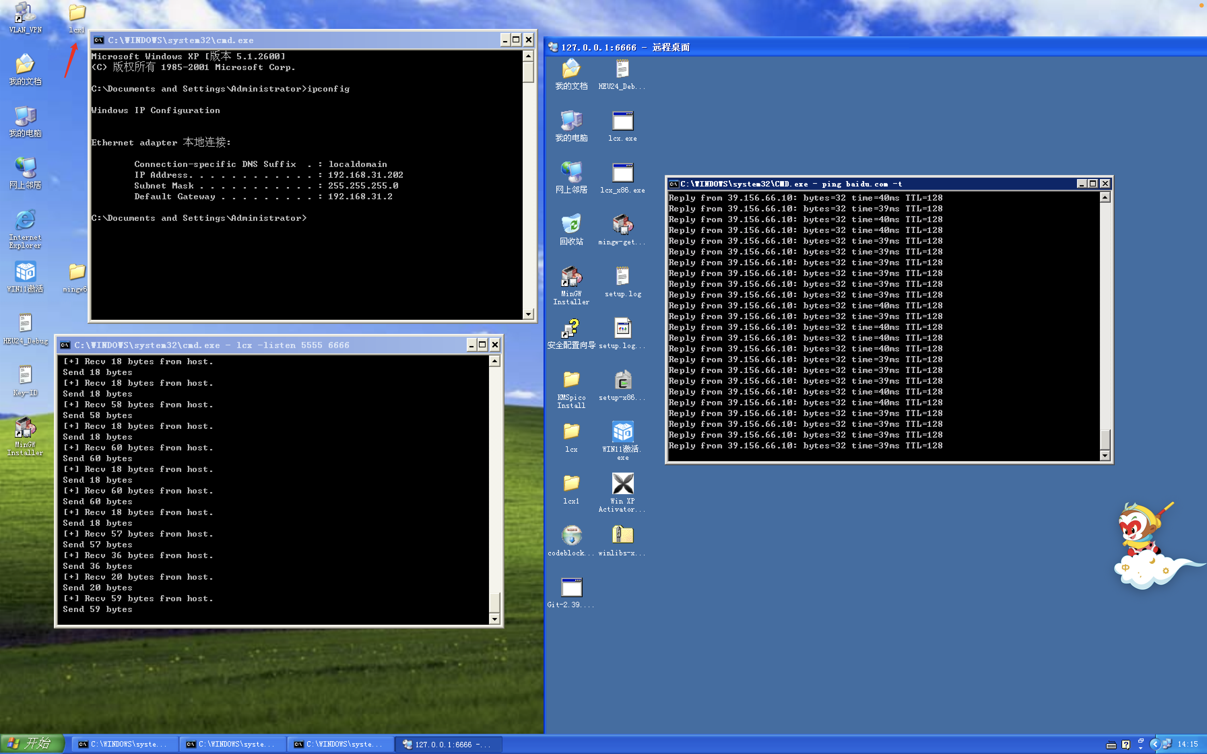Open codeblock... installer in remote desktop

click(571, 541)
